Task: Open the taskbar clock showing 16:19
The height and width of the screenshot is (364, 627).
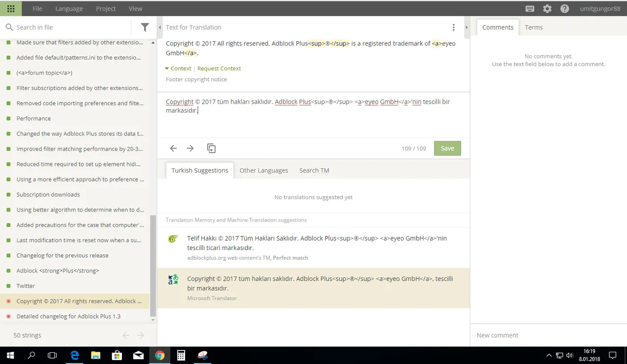Action: (x=589, y=356)
